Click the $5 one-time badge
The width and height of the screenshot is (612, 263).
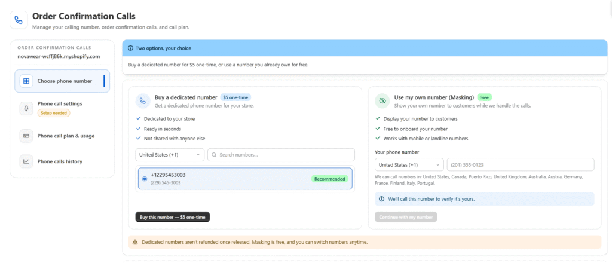click(x=235, y=97)
